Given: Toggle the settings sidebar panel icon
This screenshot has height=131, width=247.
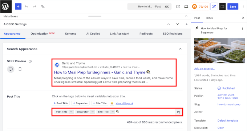Looking at the screenshot, I should [x=222, y=7].
